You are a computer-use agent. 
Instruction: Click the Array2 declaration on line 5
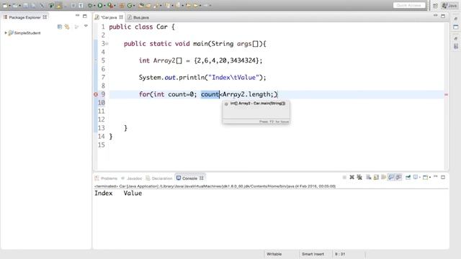coord(200,60)
